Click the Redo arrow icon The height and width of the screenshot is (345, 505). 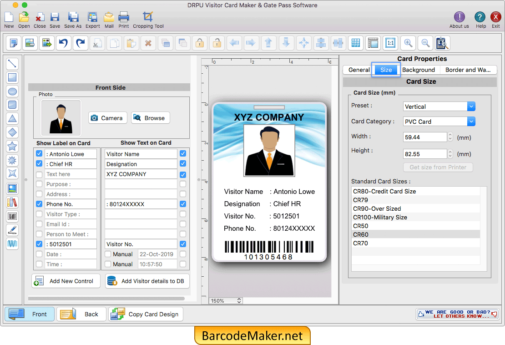(x=81, y=43)
